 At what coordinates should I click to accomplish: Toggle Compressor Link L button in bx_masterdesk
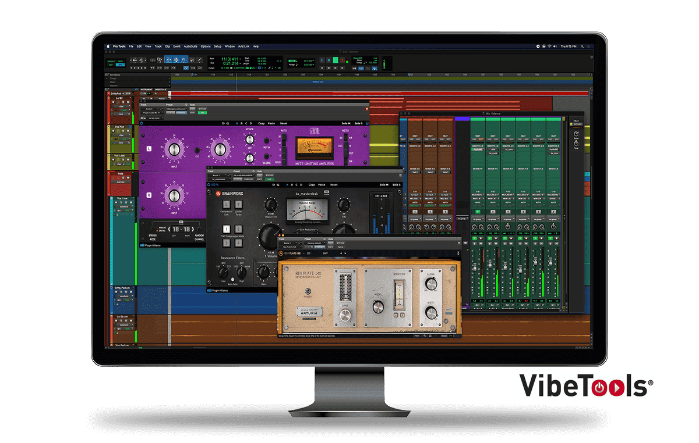tap(227, 204)
